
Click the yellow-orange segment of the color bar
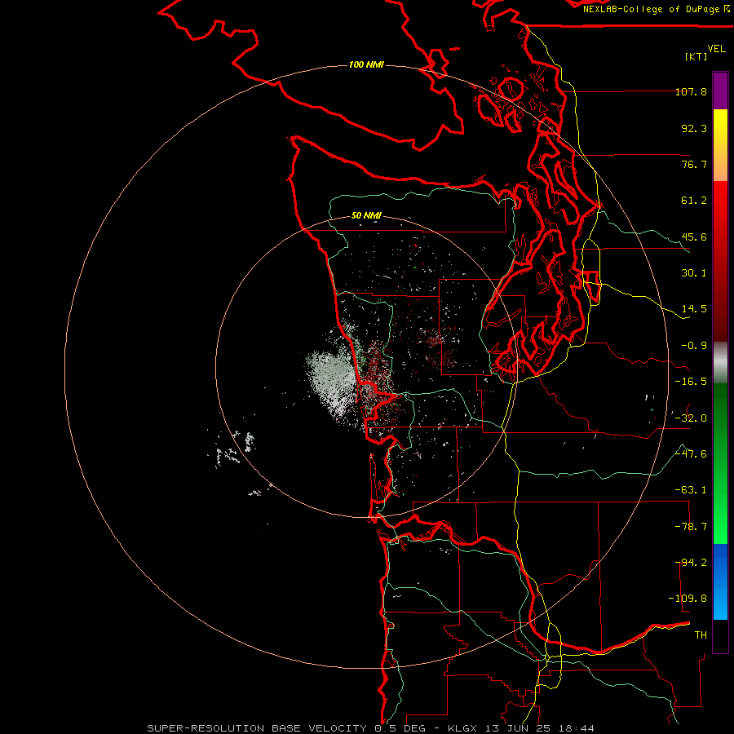click(x=720, y=145)
